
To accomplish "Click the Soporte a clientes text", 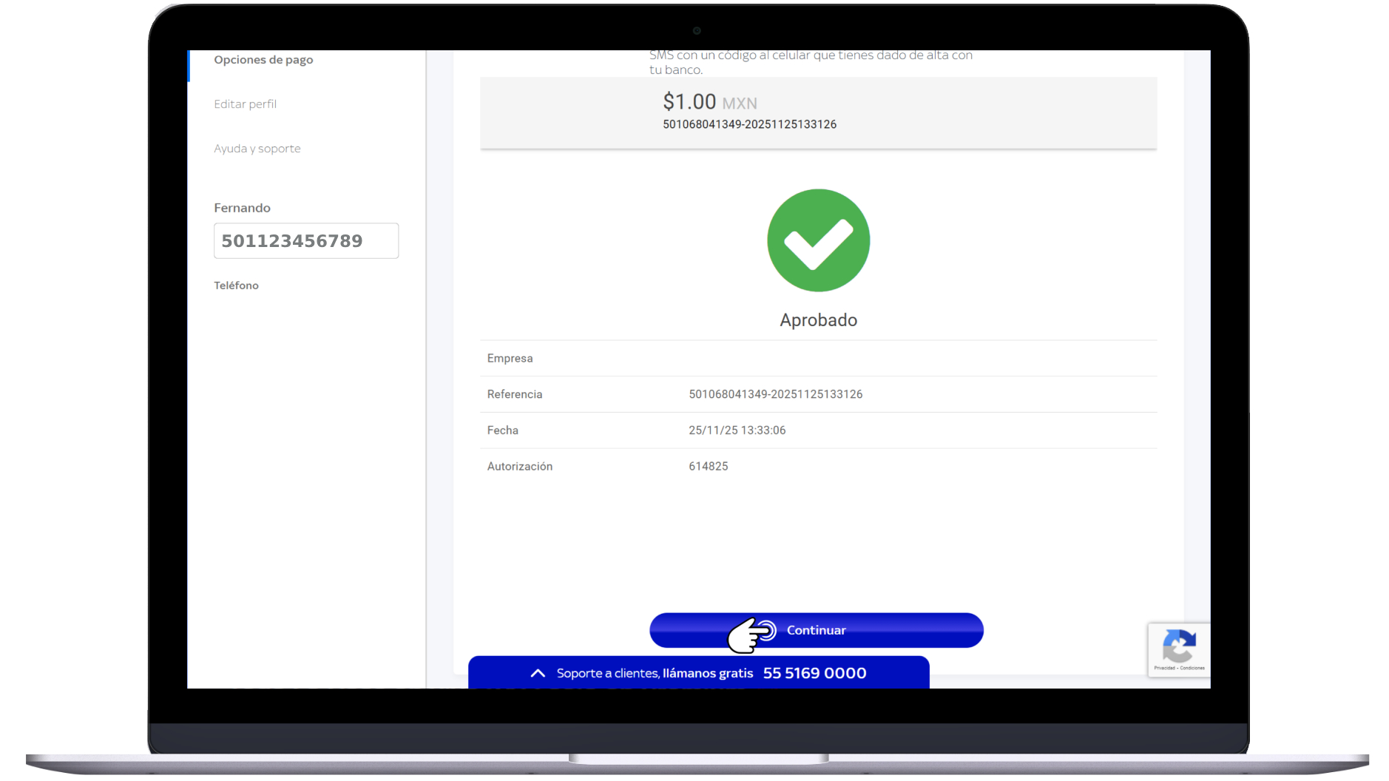I will tap(607, 673).
